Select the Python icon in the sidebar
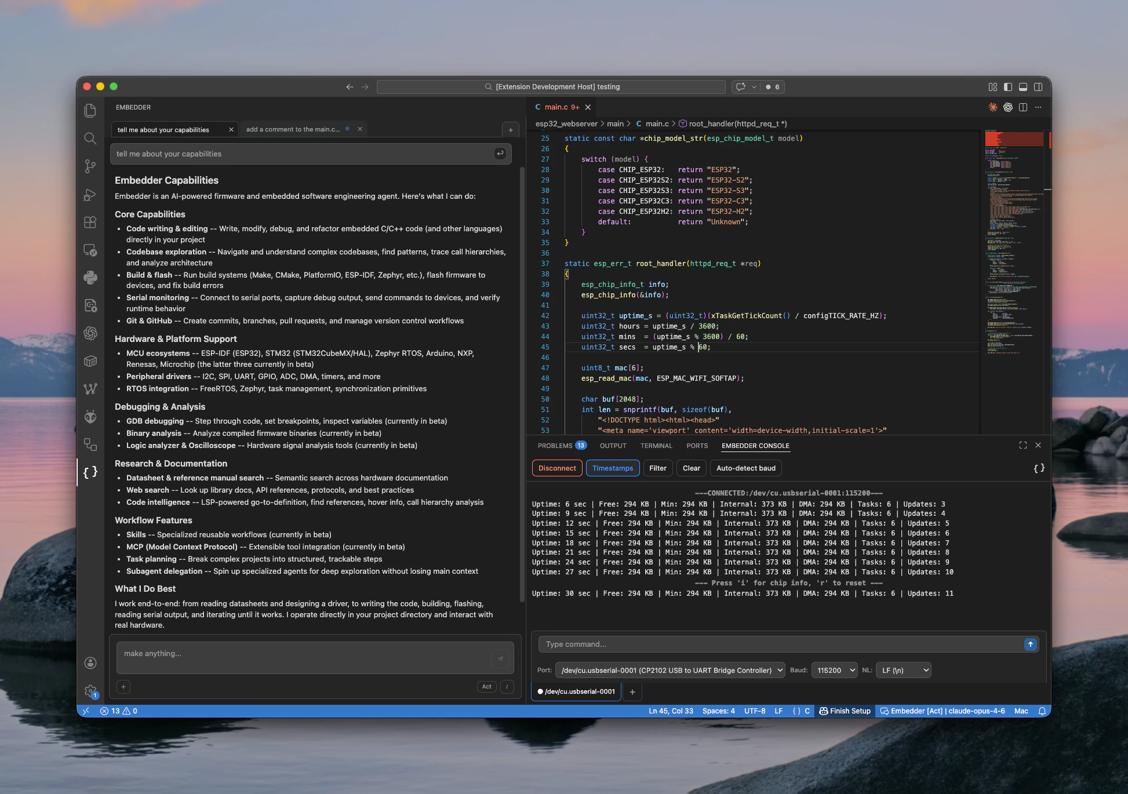 90,278
